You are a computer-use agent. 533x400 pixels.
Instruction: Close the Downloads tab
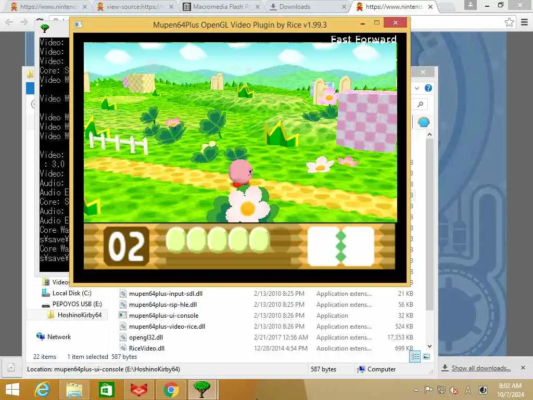pyautogui.click(x=344, y=6)
